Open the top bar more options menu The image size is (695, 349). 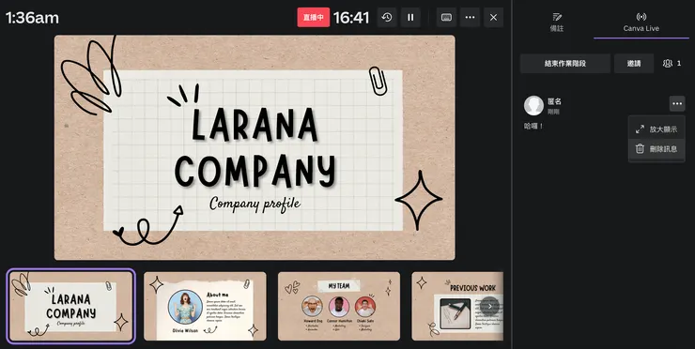click(x=470, y=17)
